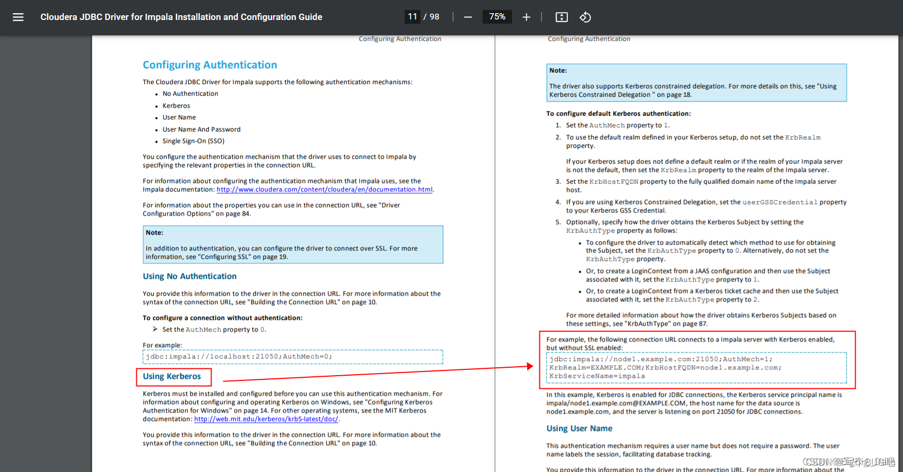
Task: Click the 'Using No Authentication' heading
Action: [x=189, y=276]
